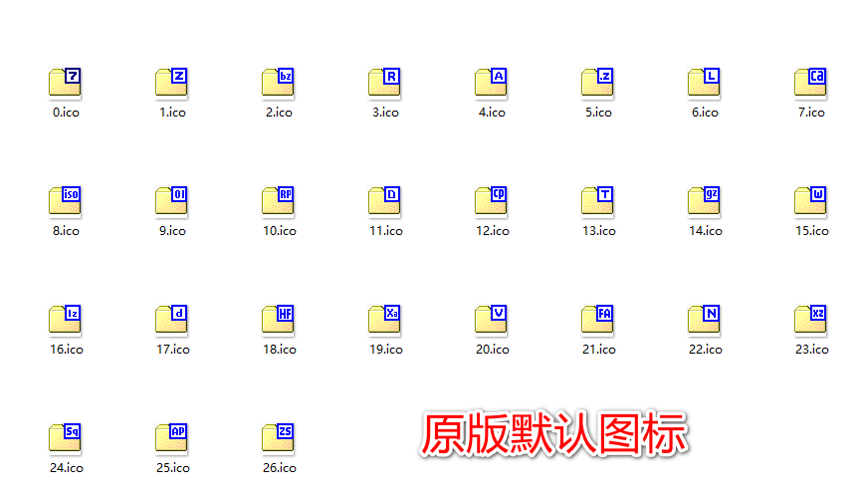
Task: Choose the 16.ico lz archive icon
Action: coord(65,321)
